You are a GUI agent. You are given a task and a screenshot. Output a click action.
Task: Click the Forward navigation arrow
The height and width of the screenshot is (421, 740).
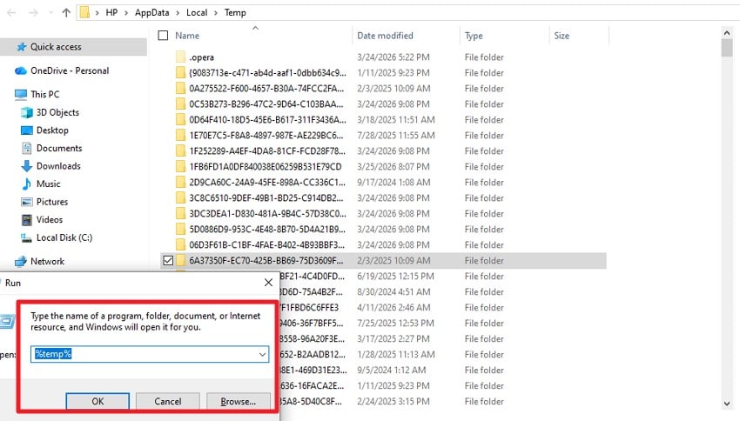point(33,13)
